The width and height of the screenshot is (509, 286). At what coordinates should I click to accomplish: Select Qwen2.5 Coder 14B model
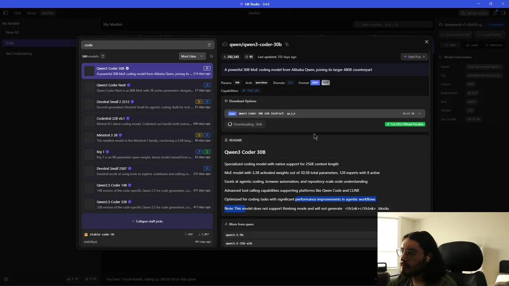[147, 188]
